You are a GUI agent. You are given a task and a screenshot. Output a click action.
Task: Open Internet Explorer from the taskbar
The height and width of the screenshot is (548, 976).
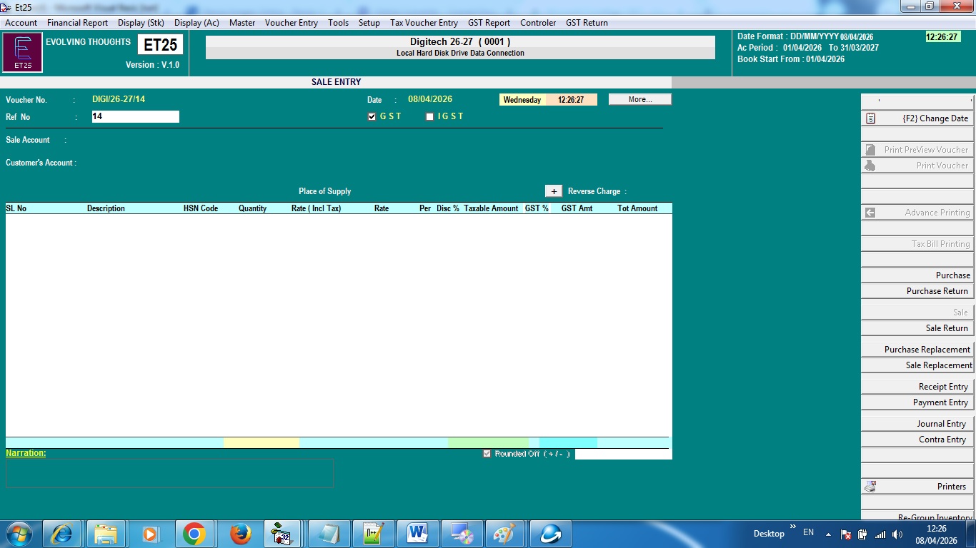[x=61, y=534]
